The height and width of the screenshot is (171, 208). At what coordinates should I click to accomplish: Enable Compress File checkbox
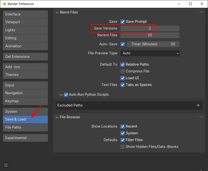(x=122, y=71)
